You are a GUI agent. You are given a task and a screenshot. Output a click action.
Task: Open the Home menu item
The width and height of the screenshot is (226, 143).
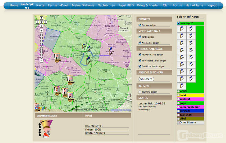click(x=14, y=5)
